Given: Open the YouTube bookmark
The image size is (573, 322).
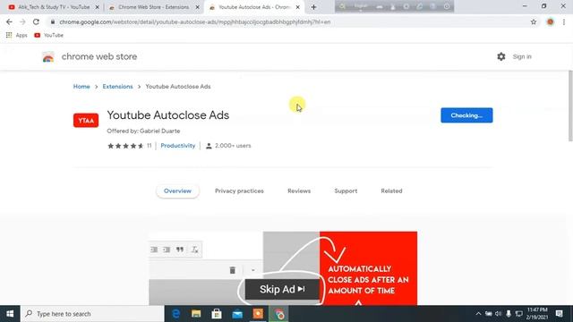Looking at the screenshot, I should click(x=48, y=35).
